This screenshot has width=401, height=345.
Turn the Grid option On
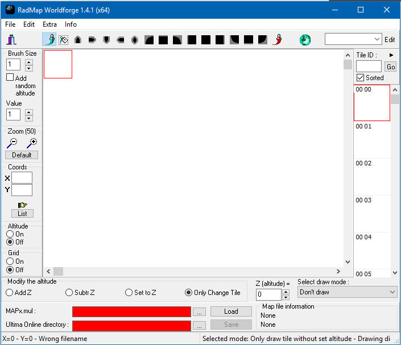(x=10, y=261)
